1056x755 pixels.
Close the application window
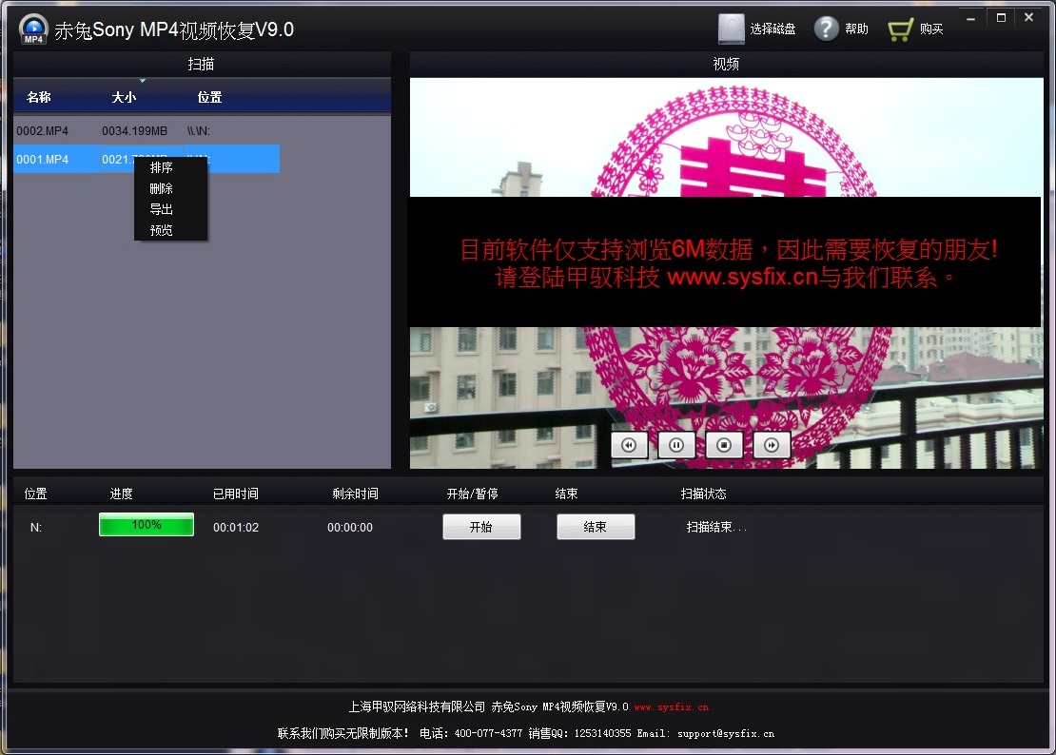[x=1029, y=18]
